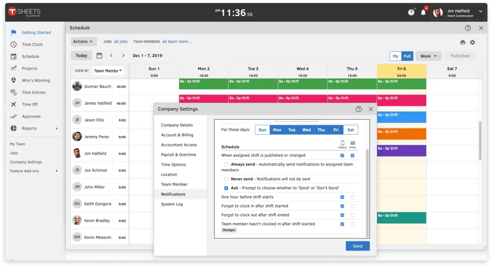Click the blue Fri 6 shift block
This screenshot has height=267, width=492.
point(401,117)
